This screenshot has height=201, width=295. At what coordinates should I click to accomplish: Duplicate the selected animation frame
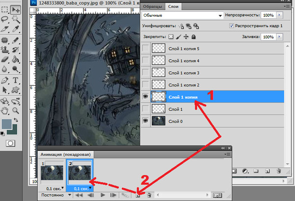tap(138, 195)
